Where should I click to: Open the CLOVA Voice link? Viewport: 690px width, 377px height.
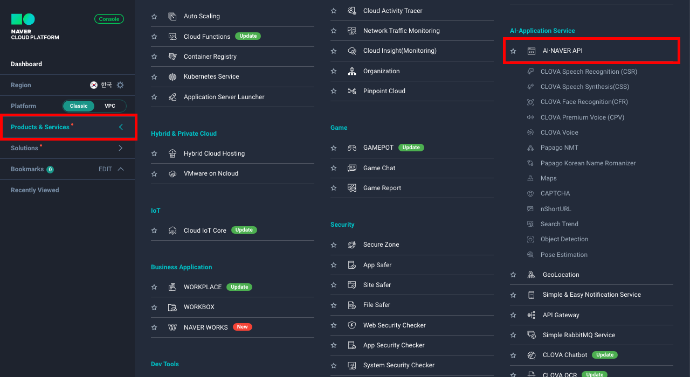[560, 132]
